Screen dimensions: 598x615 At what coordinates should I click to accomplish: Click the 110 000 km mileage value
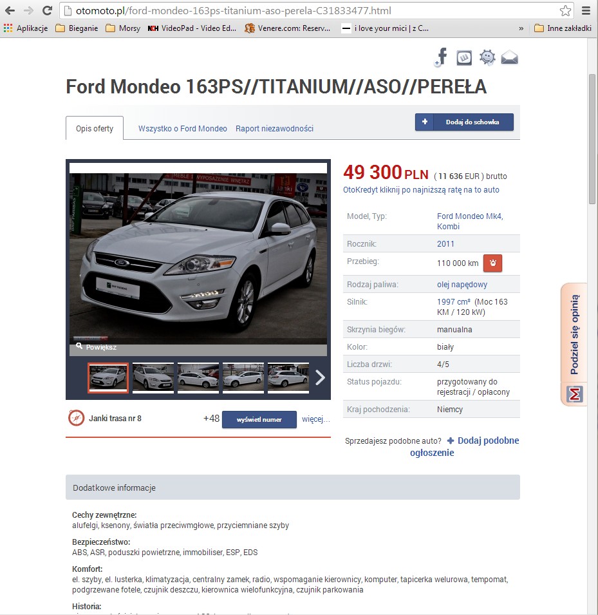[x=458, y=263]
